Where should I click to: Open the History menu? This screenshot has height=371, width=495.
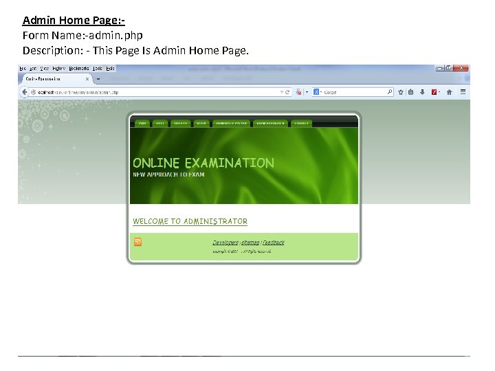click(59, 69)
